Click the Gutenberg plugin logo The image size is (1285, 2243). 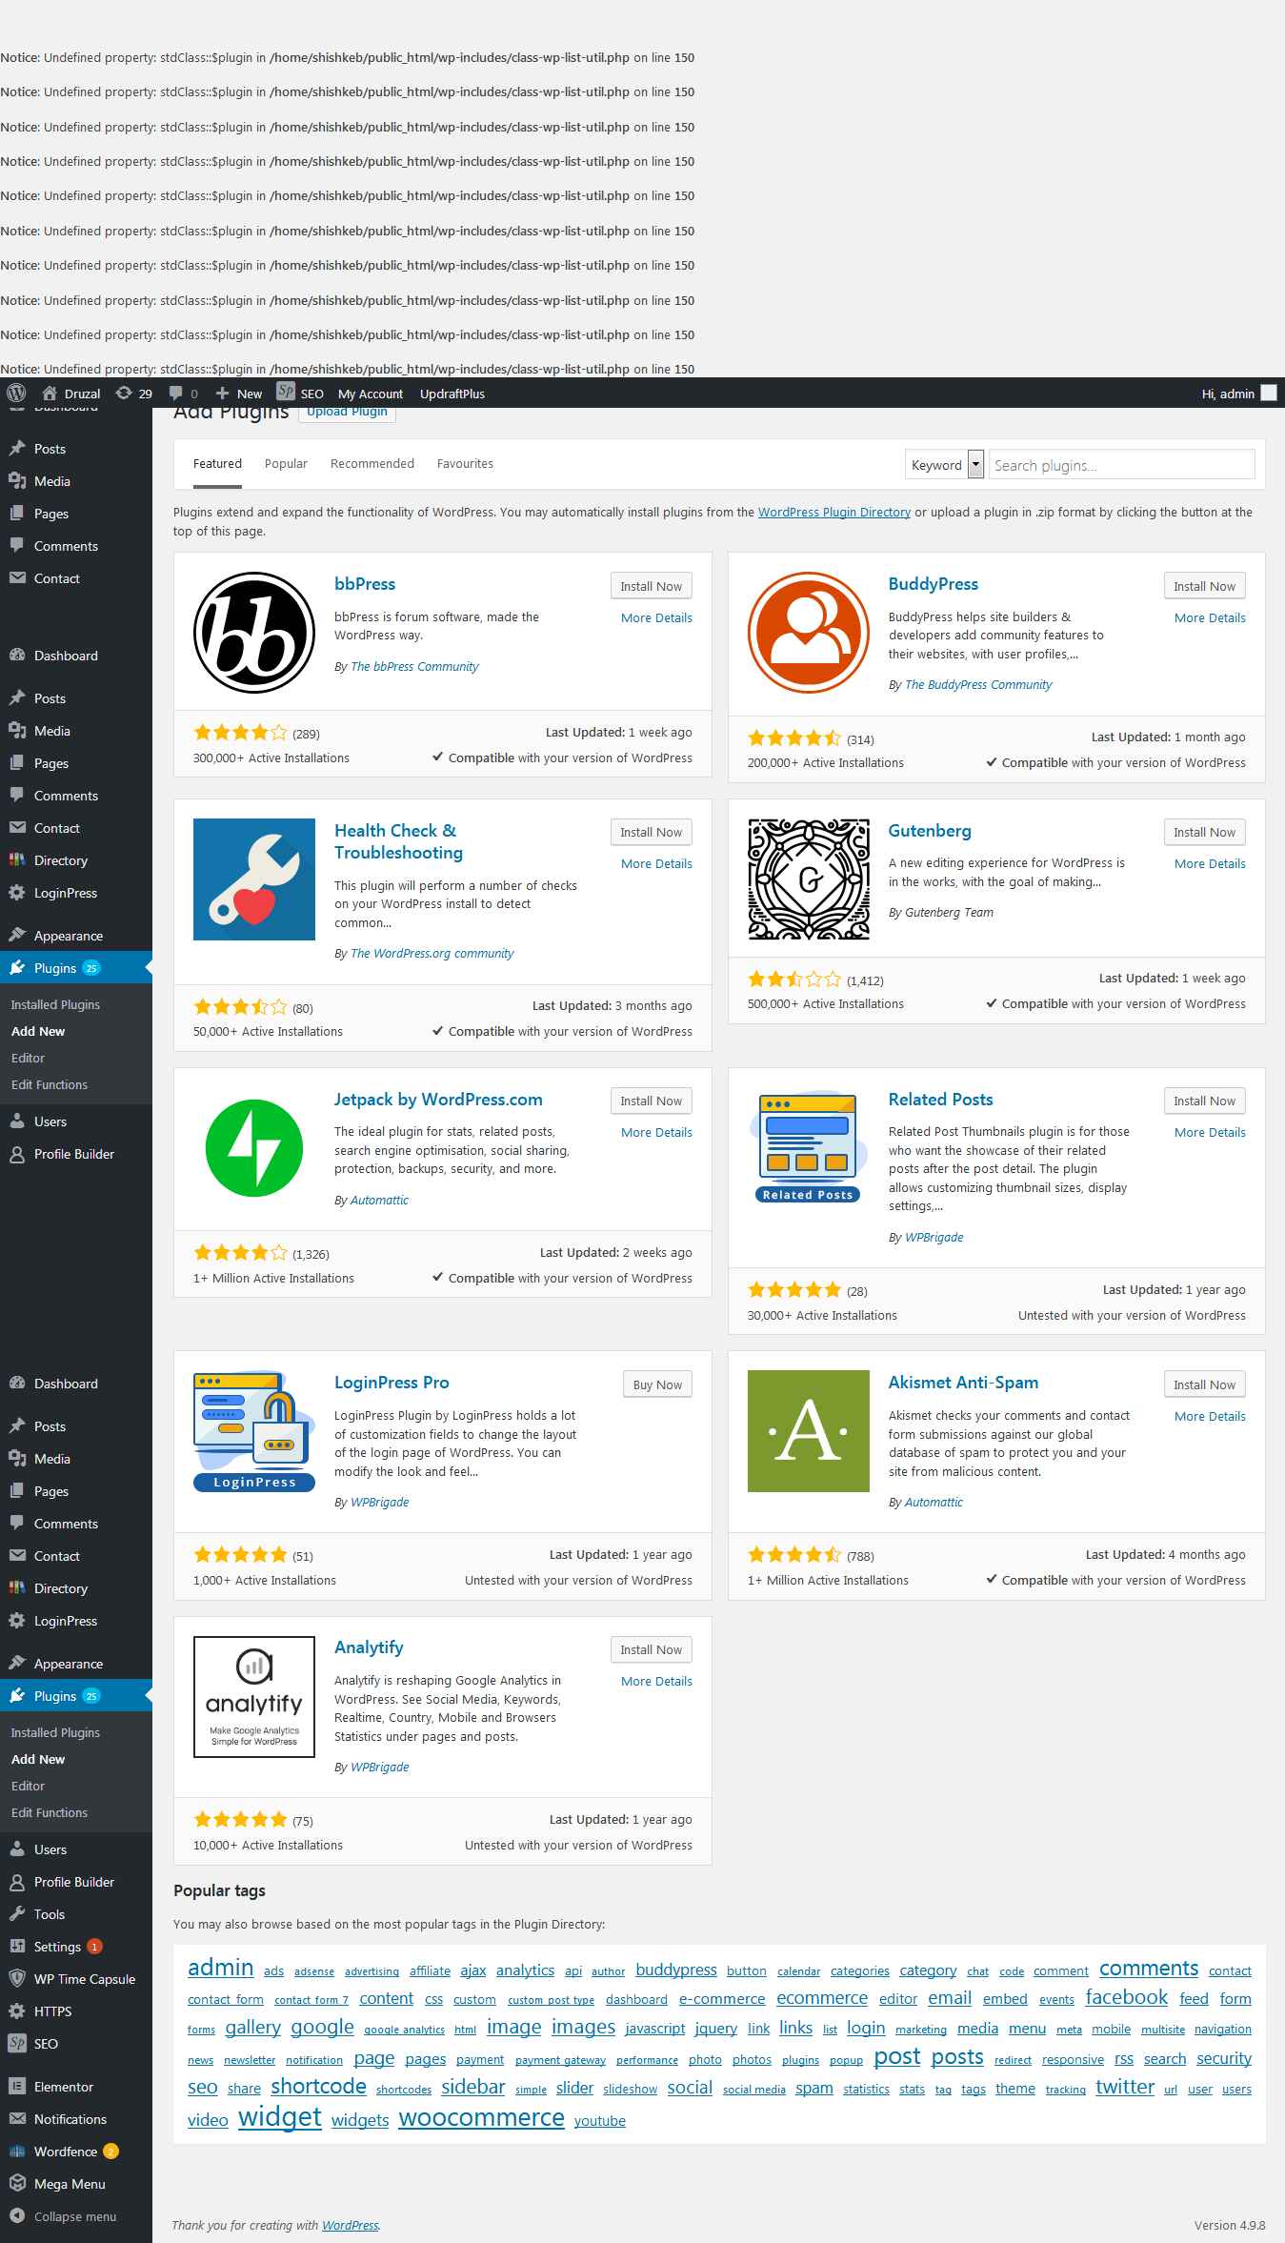pyautogui.click(x=809, y=879)
